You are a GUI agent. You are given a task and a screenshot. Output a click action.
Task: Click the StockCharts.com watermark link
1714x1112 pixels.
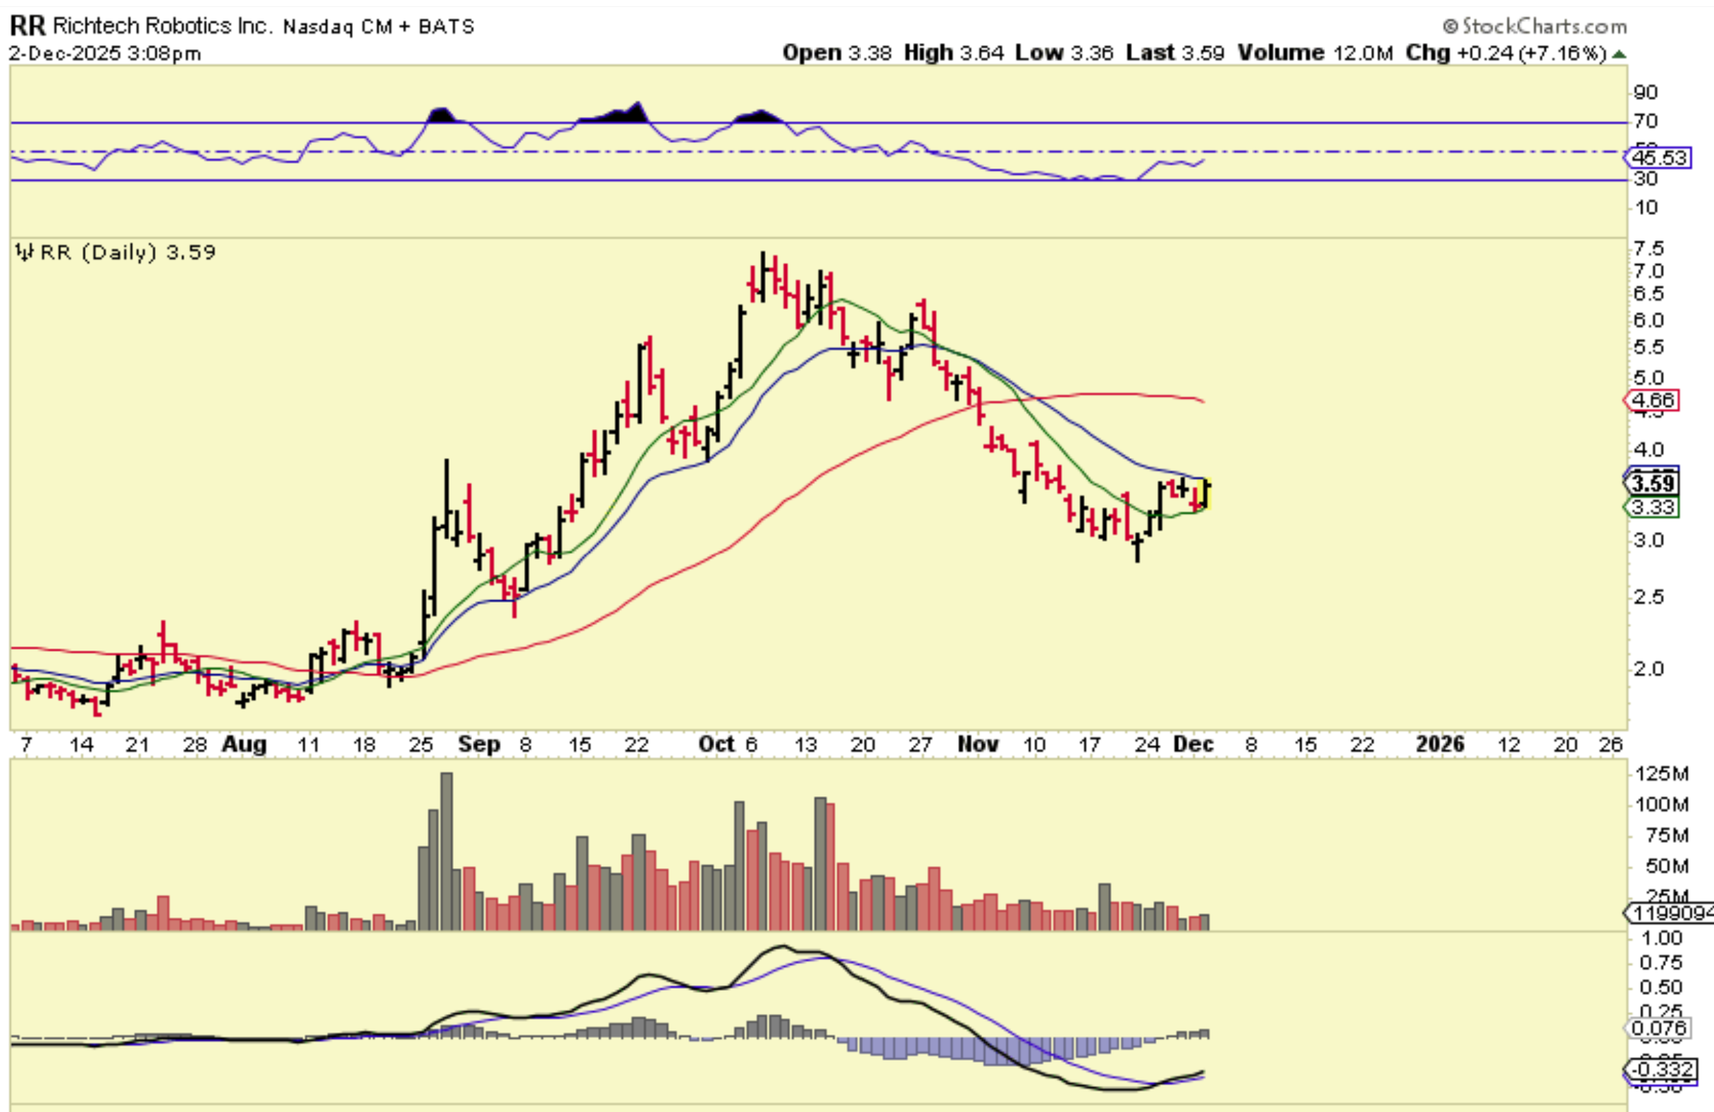pos(1544,27)
